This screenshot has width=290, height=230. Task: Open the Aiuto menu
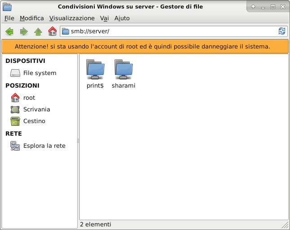click(x=122, y=18)
